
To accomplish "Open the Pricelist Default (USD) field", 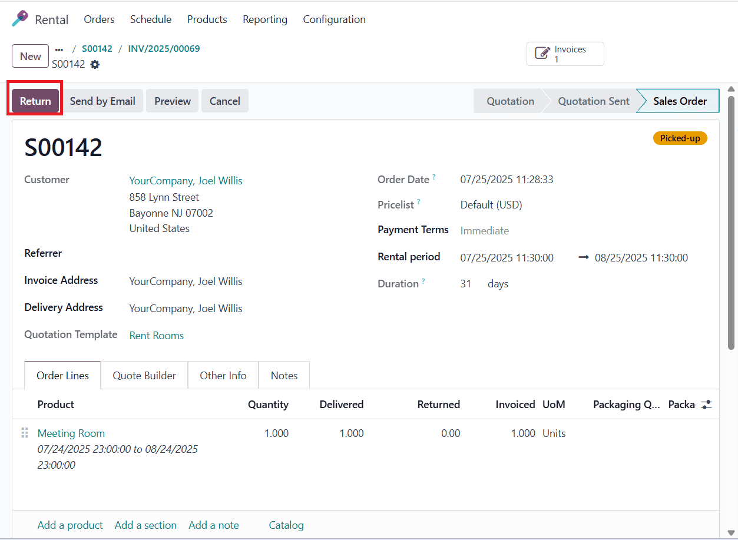I will [x=491, y=205].
